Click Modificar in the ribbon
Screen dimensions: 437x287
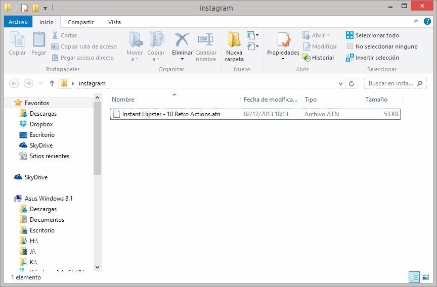(x=320, y=46)
